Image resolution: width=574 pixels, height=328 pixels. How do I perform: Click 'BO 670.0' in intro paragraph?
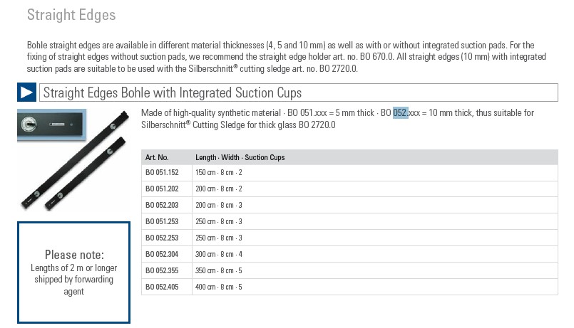[376, 57]
